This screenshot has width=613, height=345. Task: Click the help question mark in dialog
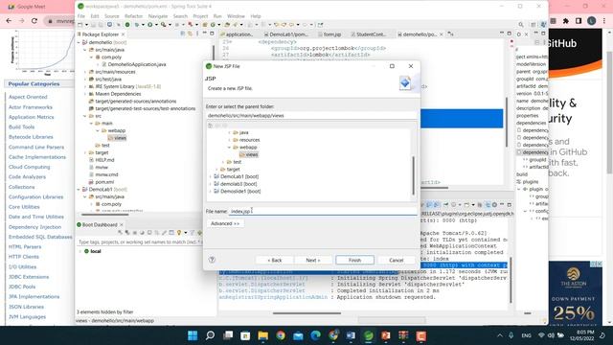coord(212,260)
